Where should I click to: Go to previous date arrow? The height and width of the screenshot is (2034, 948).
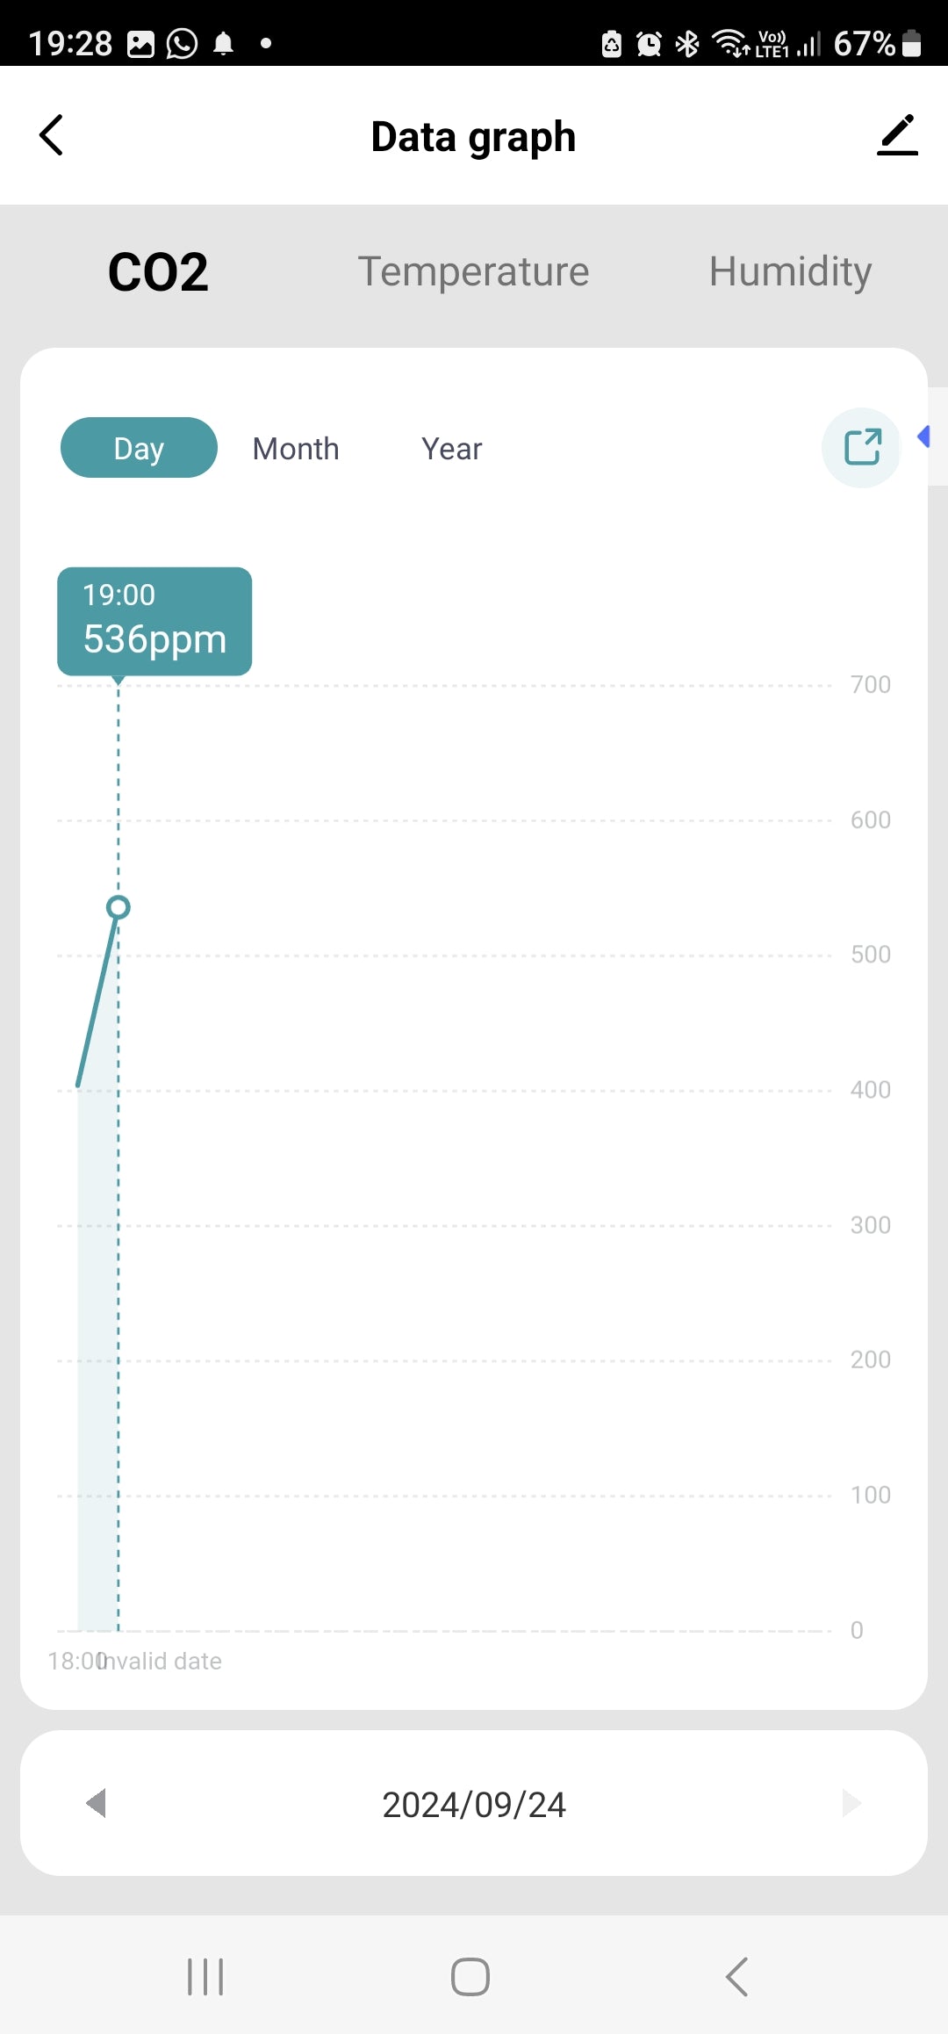click(x=96, y=1803)
